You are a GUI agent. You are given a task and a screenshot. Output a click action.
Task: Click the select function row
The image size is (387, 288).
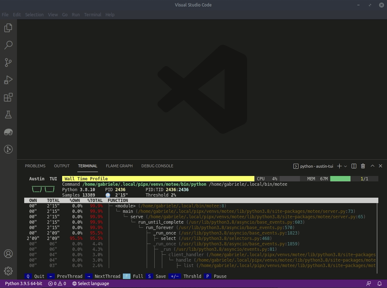[201, 238]
